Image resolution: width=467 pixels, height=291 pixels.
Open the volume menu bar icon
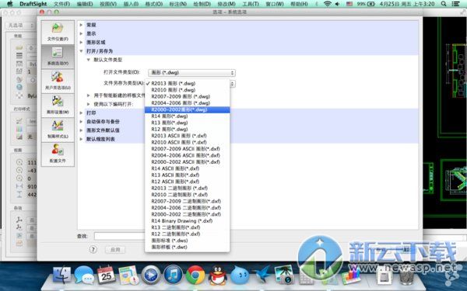(338, 4)
